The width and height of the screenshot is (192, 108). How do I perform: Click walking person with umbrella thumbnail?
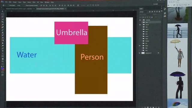coord(178,31)
